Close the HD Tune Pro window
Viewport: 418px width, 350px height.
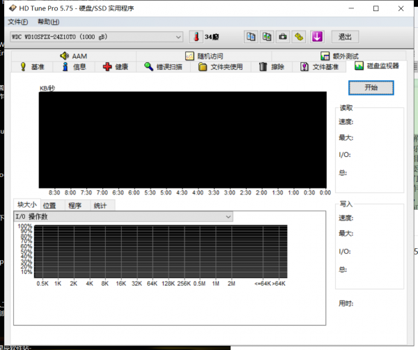pos(401,8)
